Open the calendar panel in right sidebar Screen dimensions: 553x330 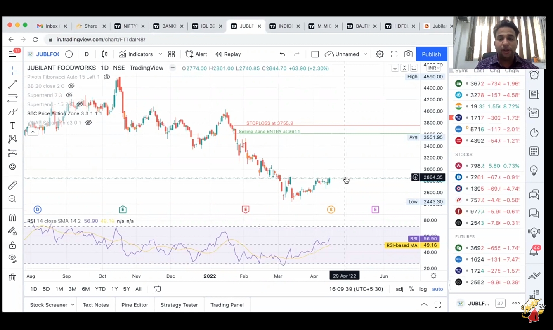coord(534,151)
